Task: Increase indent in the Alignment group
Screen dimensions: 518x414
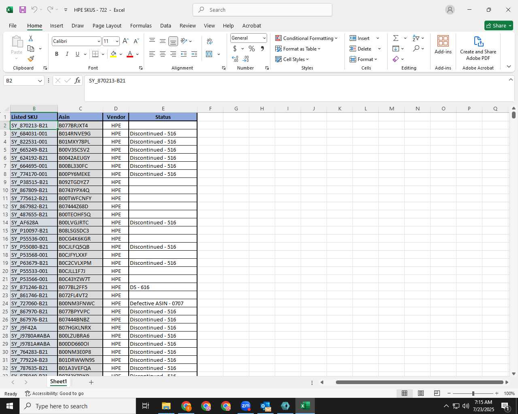Action: [x=194, y=54]
